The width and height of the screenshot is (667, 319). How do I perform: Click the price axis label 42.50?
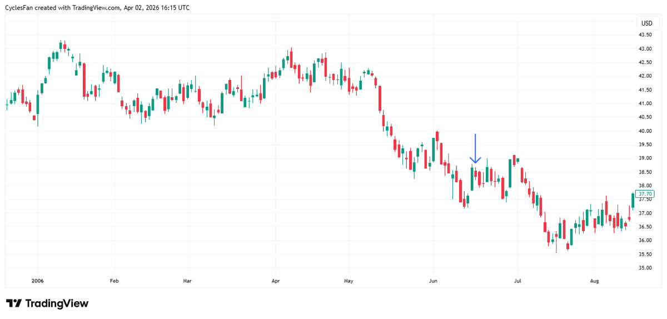[x=645, y=62]
